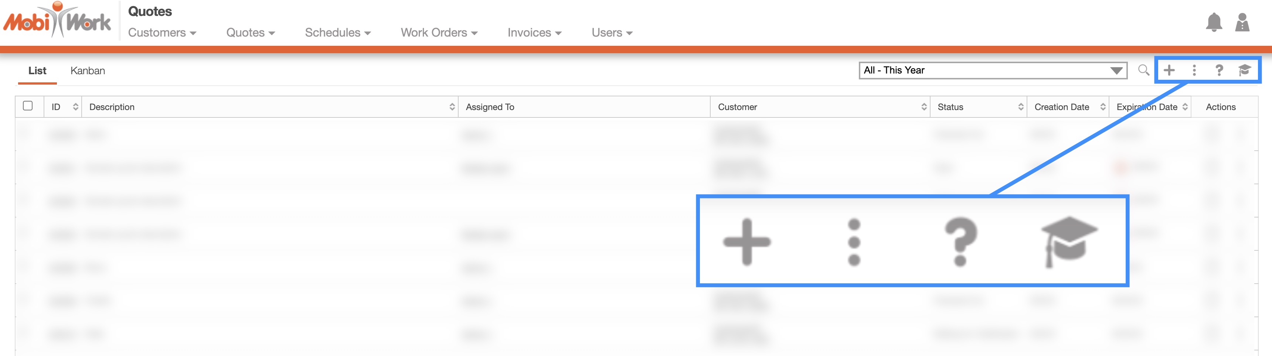Image resolution: width=1272 pixels, height=356 pixels.
Task: Click the magnifying glass search icon
Action: (x=1143, y=70)
